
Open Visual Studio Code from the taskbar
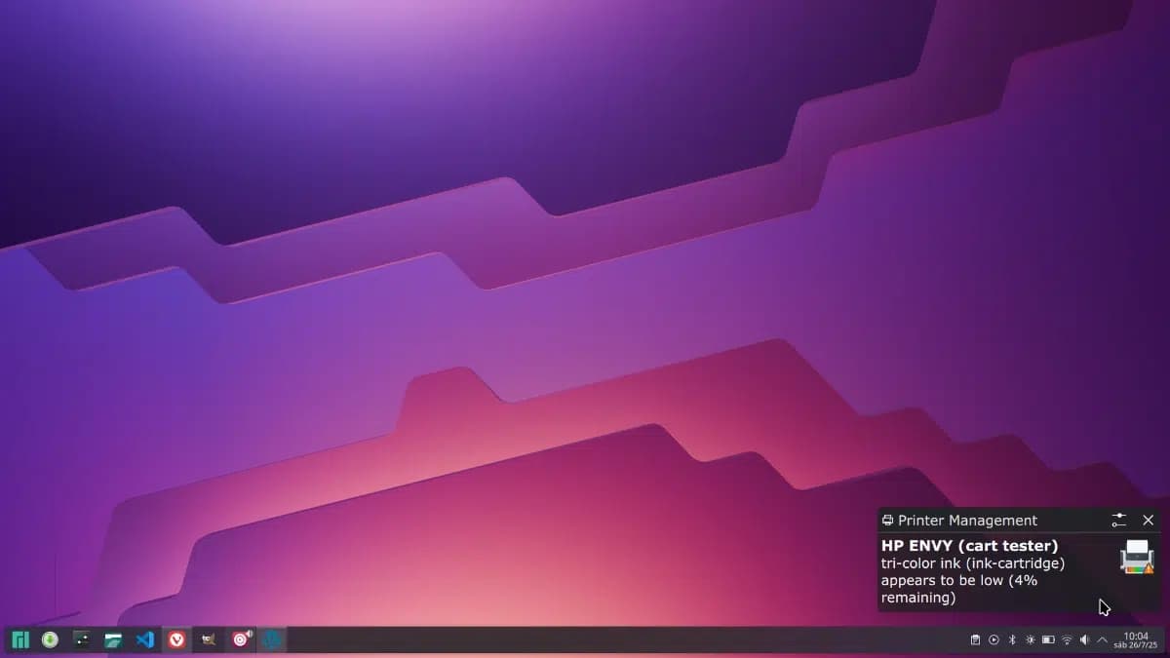coord(145,640)
